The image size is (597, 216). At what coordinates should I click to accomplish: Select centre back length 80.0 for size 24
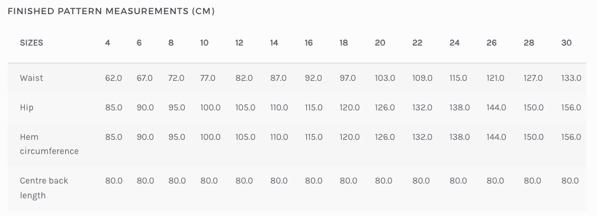click(x=458, y=181)
